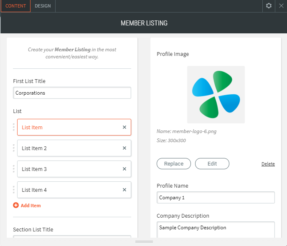
Task: Remove List Item 3 via X icon
Action: (x=124, y=169)
